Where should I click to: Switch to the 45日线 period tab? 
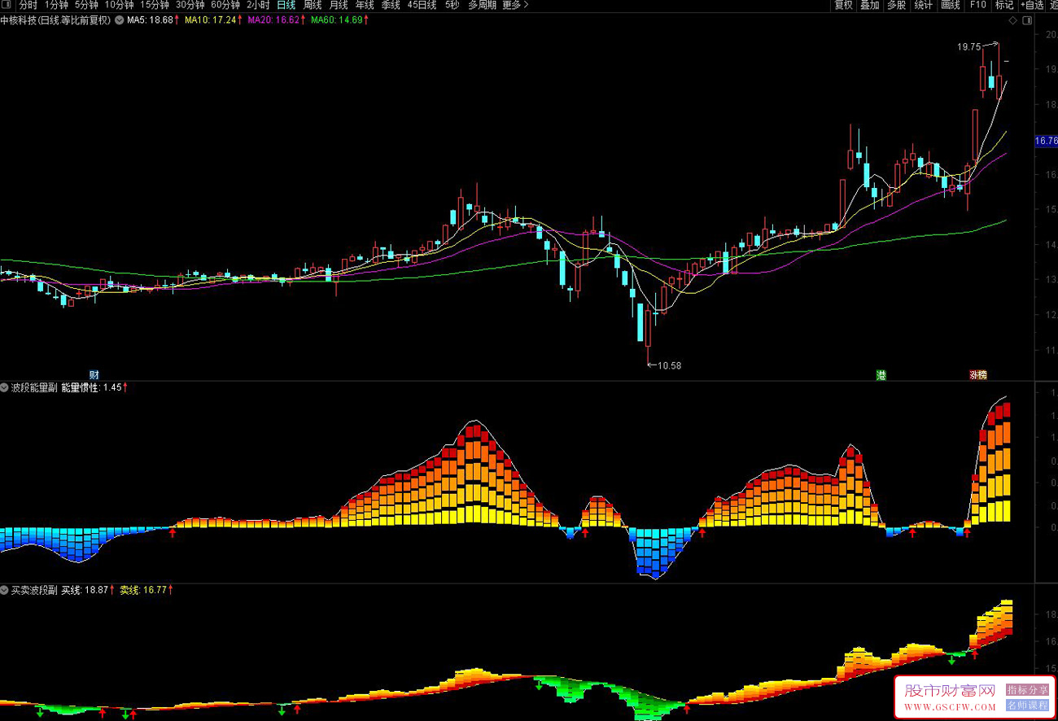422,5
